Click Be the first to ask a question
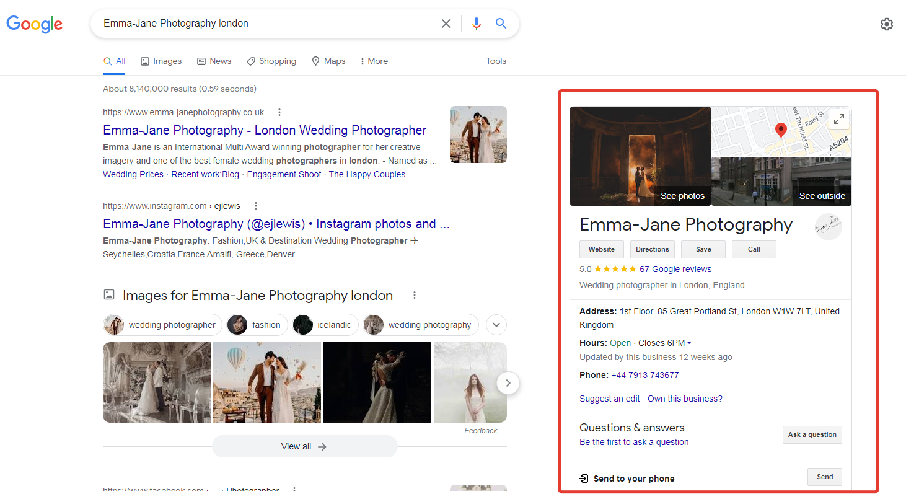 (634, 442)
